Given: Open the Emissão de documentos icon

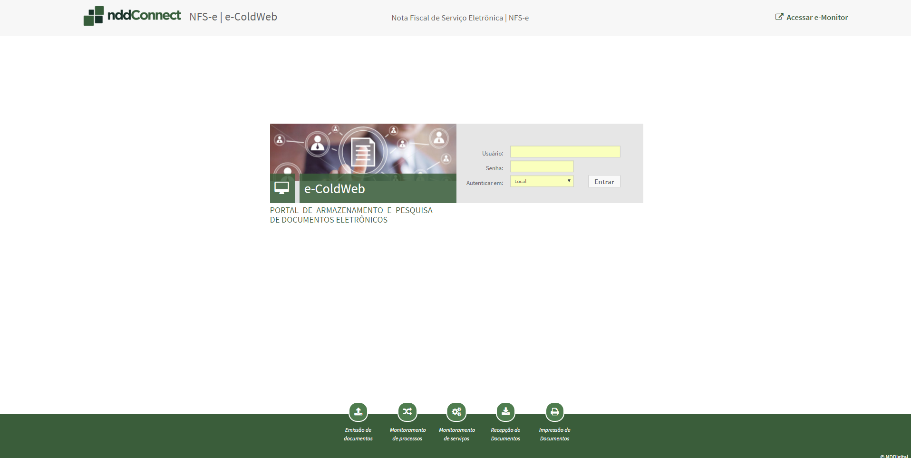Looking at the screenshot, I should (x=358, y=412).
